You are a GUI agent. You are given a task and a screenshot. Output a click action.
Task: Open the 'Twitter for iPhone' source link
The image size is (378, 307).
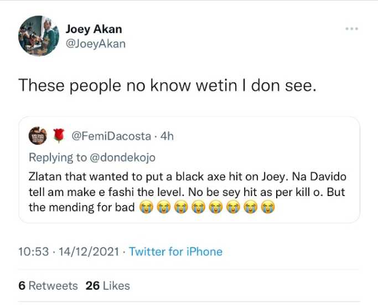[175, 252]
